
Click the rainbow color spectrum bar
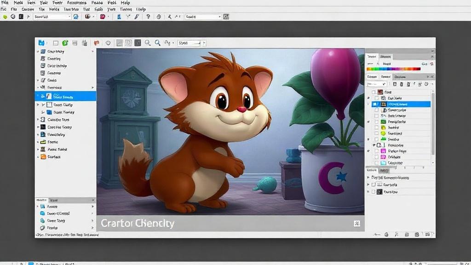[x=394, y=69]
